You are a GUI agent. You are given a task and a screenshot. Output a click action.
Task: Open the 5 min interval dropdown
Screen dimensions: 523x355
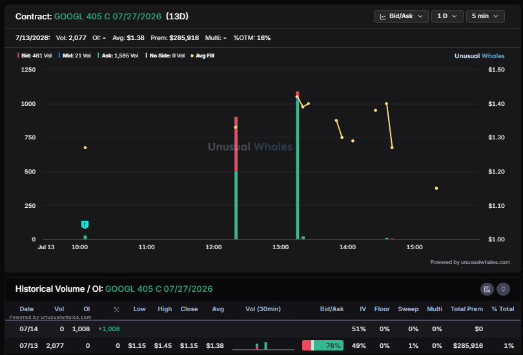coord(485,16)
